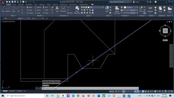The image size is (174, 98).
Task: Start the Scale command
Action: coord(38,13)
